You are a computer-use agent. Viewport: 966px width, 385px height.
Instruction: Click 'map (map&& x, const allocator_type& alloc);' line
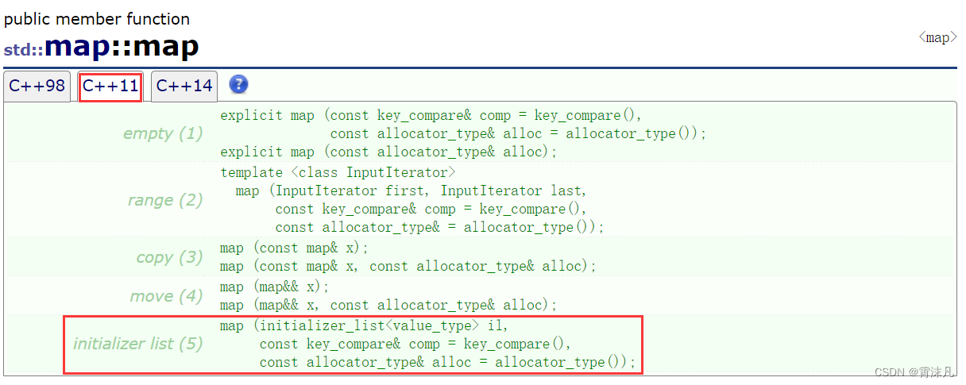pos(388,305)
